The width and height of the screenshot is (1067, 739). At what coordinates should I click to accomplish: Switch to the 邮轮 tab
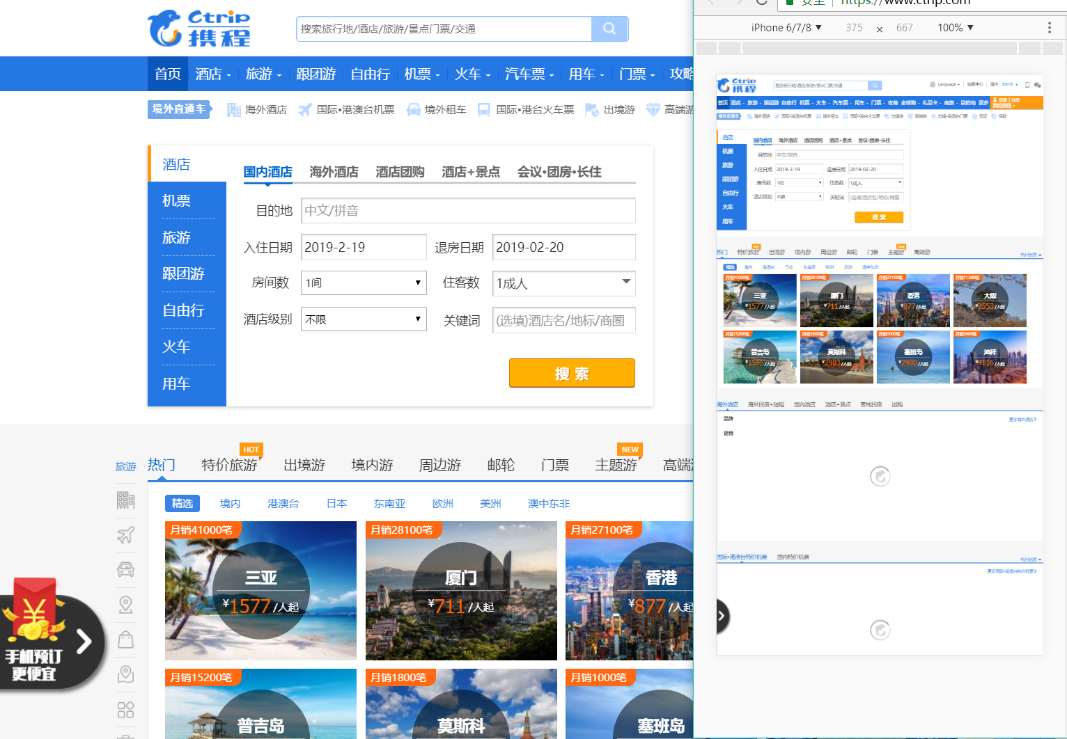[x=501, y=465]
